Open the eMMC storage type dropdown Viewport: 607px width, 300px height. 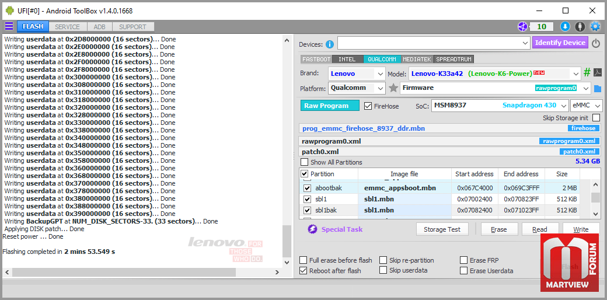(x=587, y=105)
